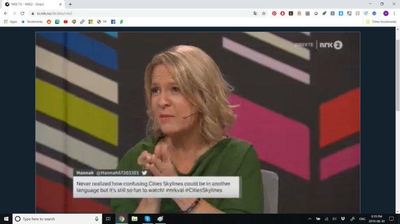Open the chain link bookmark icon

click(x=82, y=22)
